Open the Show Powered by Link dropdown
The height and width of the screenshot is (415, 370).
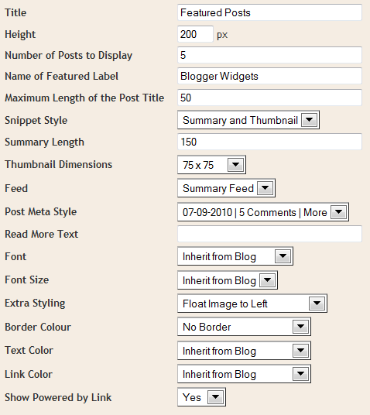click(x=201, y=397)
